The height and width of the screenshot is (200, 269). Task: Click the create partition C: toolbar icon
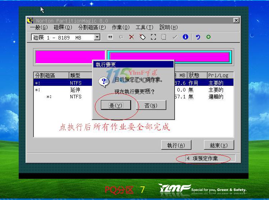click(x=121, y=37)
